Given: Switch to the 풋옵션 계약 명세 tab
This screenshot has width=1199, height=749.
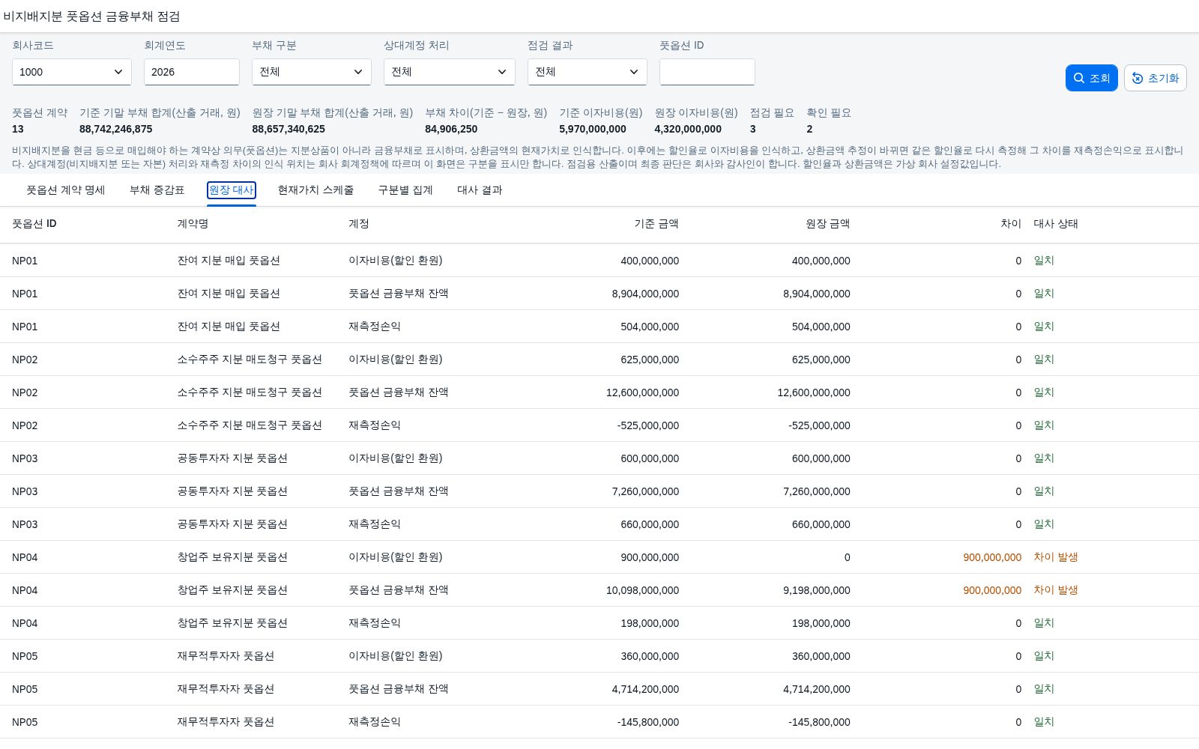Looking at the screenshot, I should click(66, 190).
